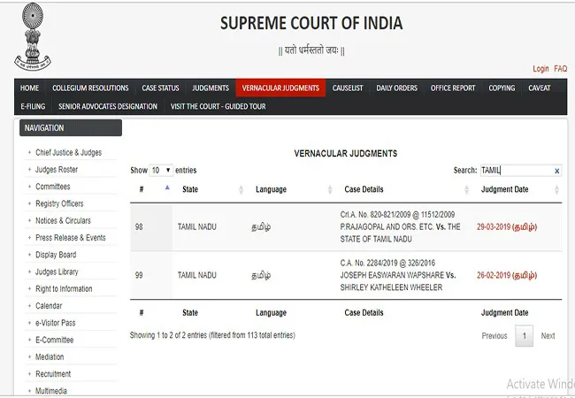
Task: Open Display Board in the sidebar
Action: pos(56,255)
